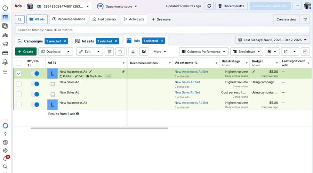This screenshot has height=173, width=313.
Task: Click the L thumbnail of the bottom New Awareness Ad
Action: (x=52, y=105)
